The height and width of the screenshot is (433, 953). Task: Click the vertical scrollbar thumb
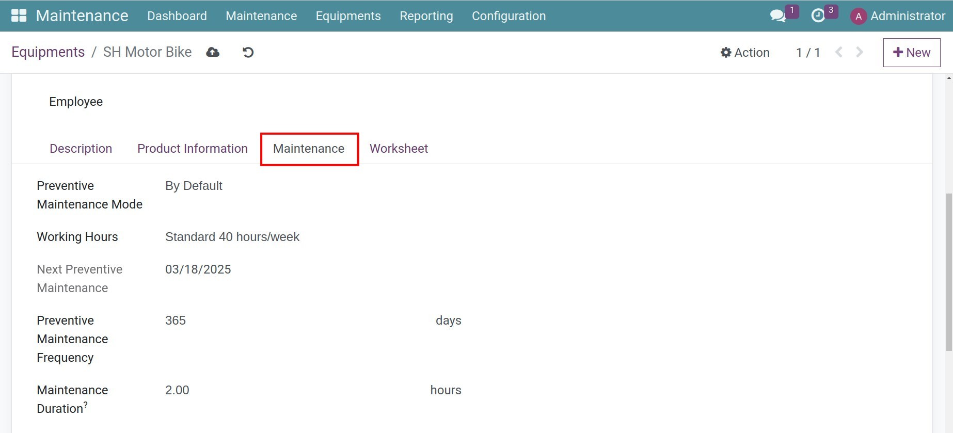click(x=949, y=272)
